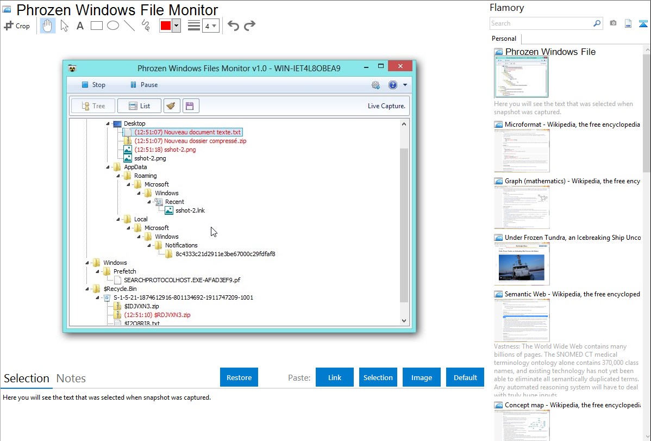Select the ellipse drawing tool
Viewport: 651px width, 441px height.
[113, 26]
